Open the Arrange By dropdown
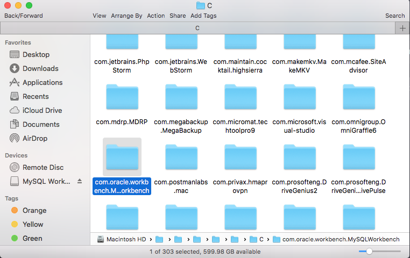 coord(126,16)
